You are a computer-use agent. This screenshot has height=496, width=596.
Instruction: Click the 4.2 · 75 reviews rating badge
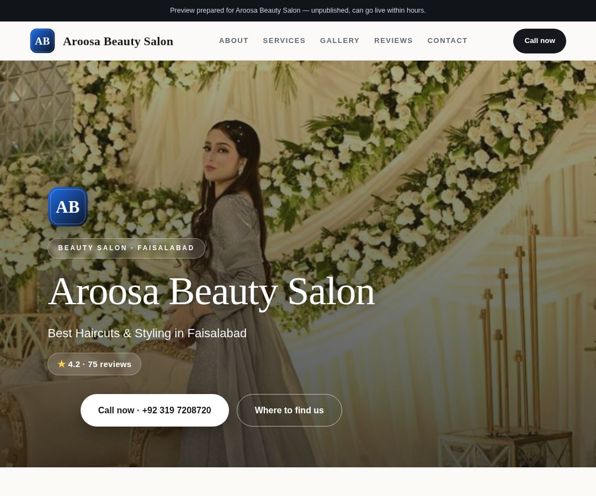point(94,364)
